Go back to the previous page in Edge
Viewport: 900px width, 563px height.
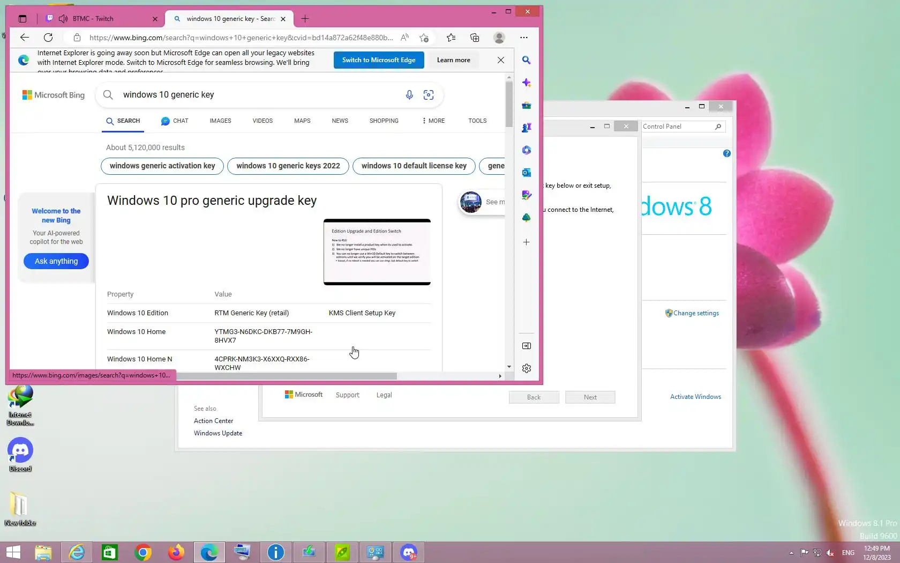point(25,38)
